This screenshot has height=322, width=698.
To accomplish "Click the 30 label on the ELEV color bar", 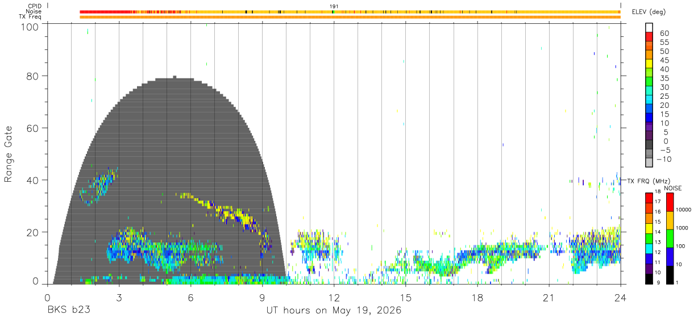I will click(x=663, y=87).
